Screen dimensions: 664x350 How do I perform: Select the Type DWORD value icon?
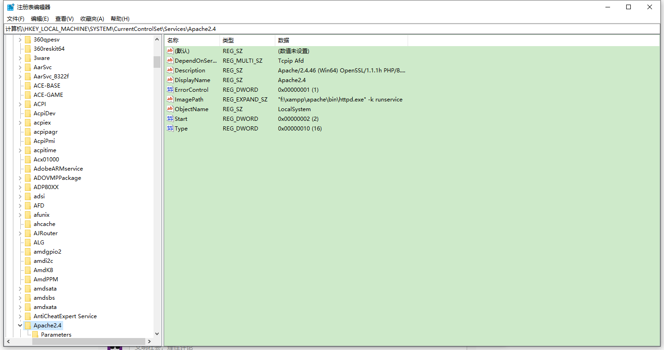pyautogui.click(x=170, y=128)
